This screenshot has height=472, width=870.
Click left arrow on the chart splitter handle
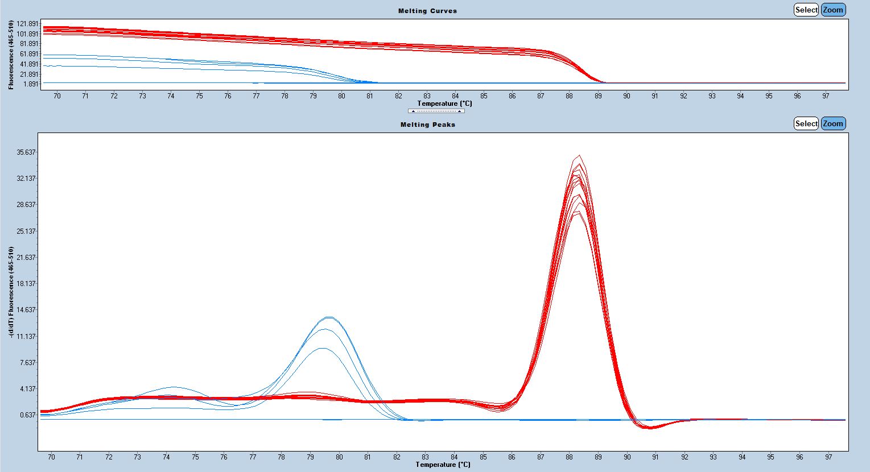pos(414,111)
